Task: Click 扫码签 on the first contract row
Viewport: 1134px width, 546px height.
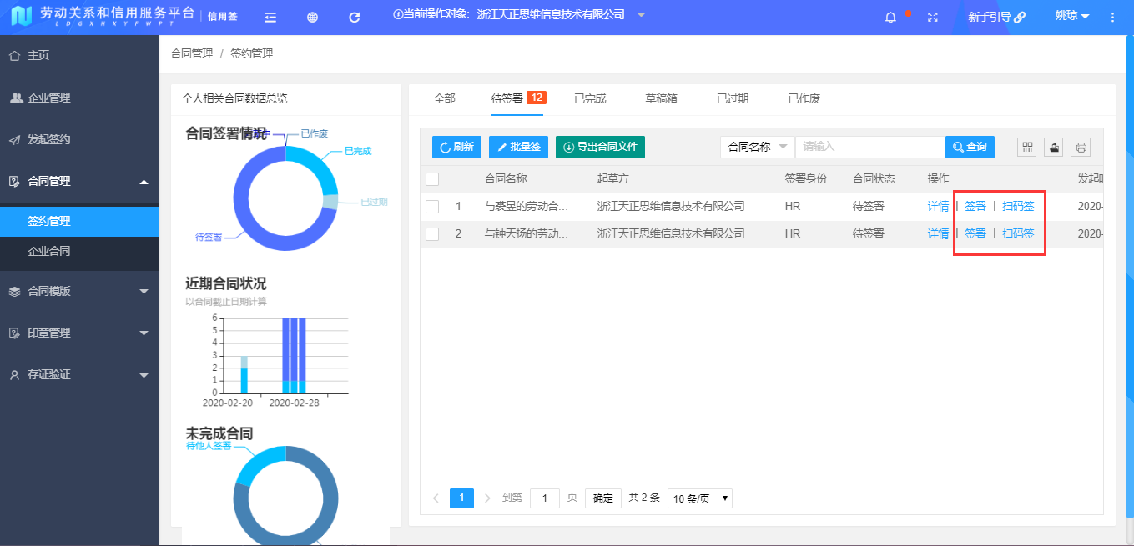Action: pyautogui.click(x=1017, y=206)
